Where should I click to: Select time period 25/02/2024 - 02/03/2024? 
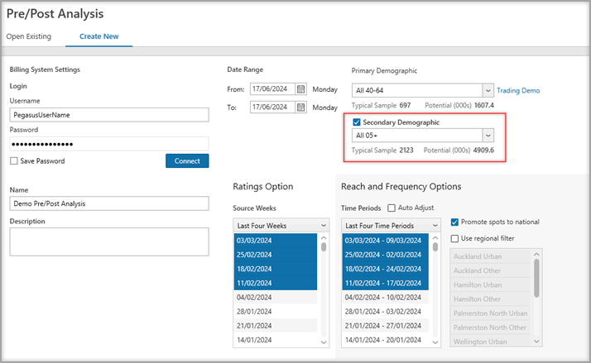[x=385, y=255]
